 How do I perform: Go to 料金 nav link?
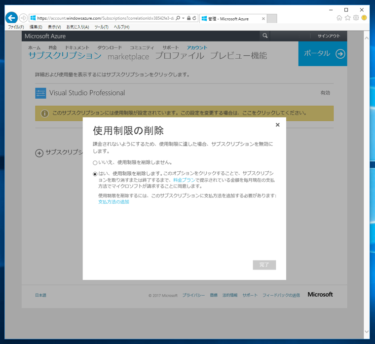[x=53, y=47]
